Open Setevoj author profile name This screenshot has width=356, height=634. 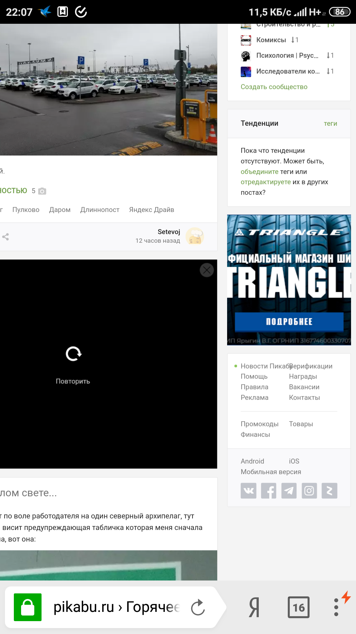[169, 232]
